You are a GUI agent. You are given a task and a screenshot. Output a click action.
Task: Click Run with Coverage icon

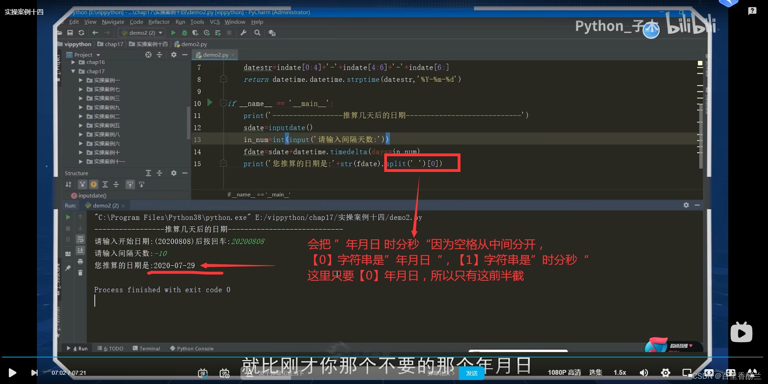[195, 33]
